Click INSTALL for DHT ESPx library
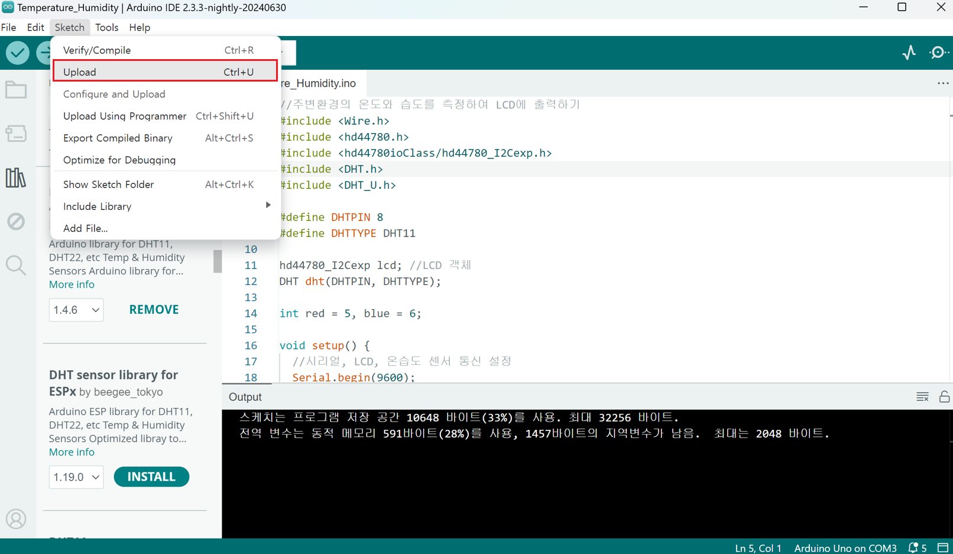 pyautogui.click(x=151, y=477)
